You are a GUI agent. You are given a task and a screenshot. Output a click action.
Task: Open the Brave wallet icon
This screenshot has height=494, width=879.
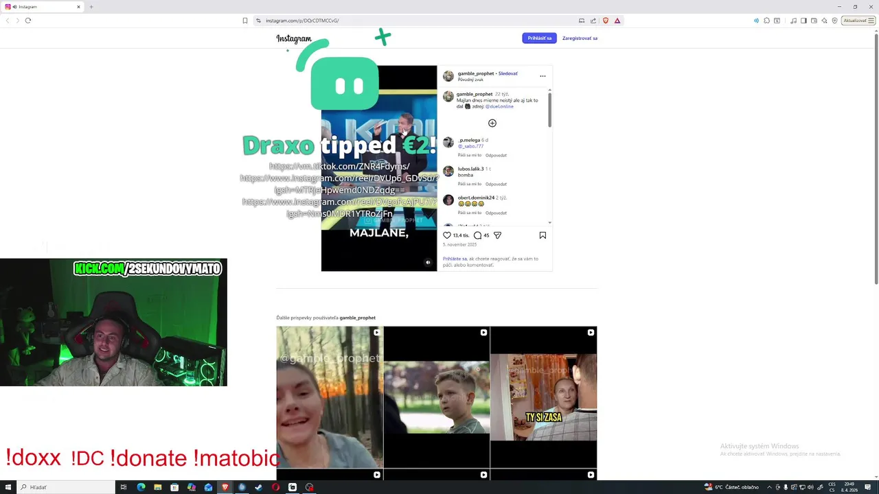(814, 21)
